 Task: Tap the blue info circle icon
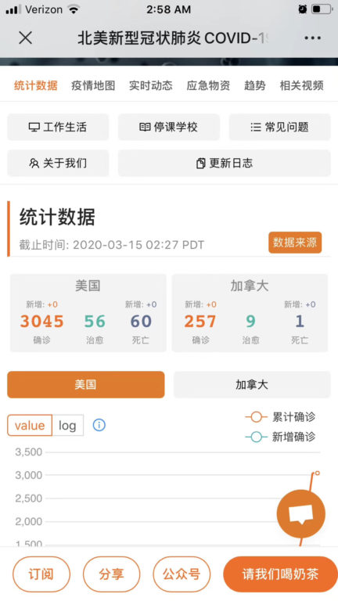[99, 425]
